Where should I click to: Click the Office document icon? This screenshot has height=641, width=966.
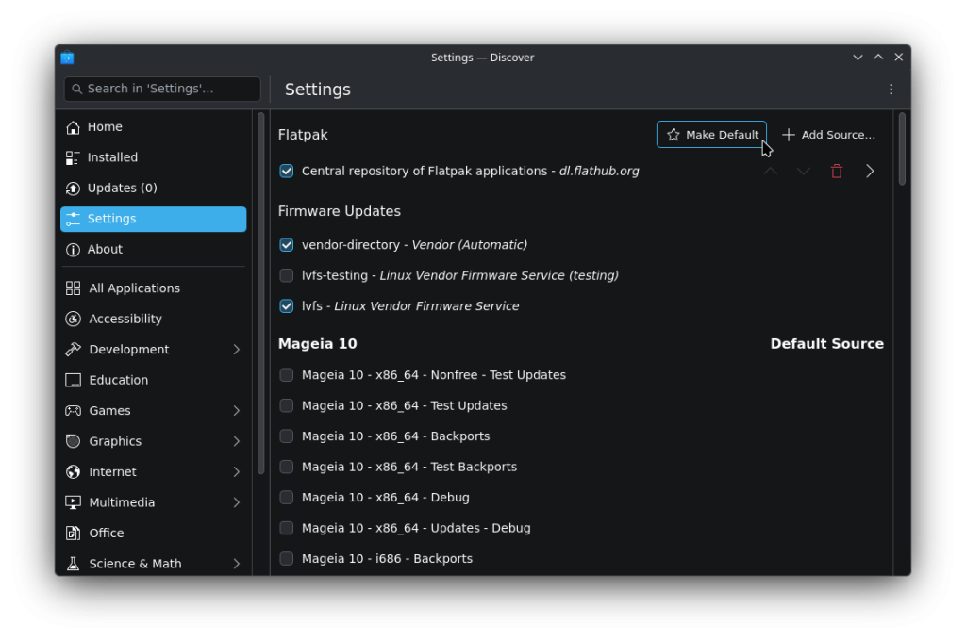point(73,534)
